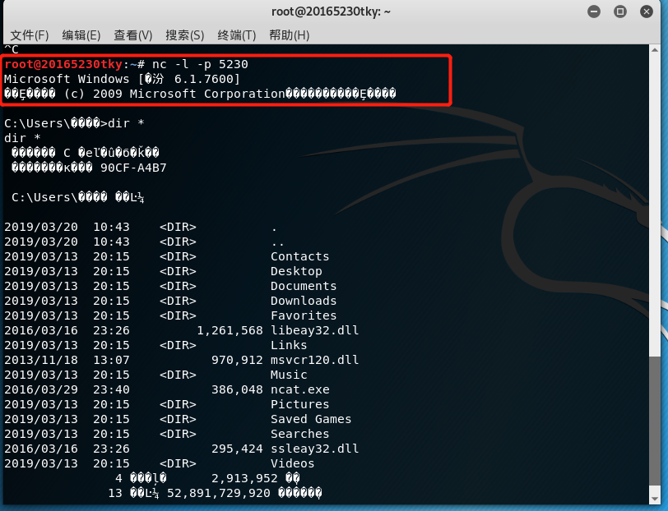
Task: Click the Music directory entry
Action: [x=289, y=375]
